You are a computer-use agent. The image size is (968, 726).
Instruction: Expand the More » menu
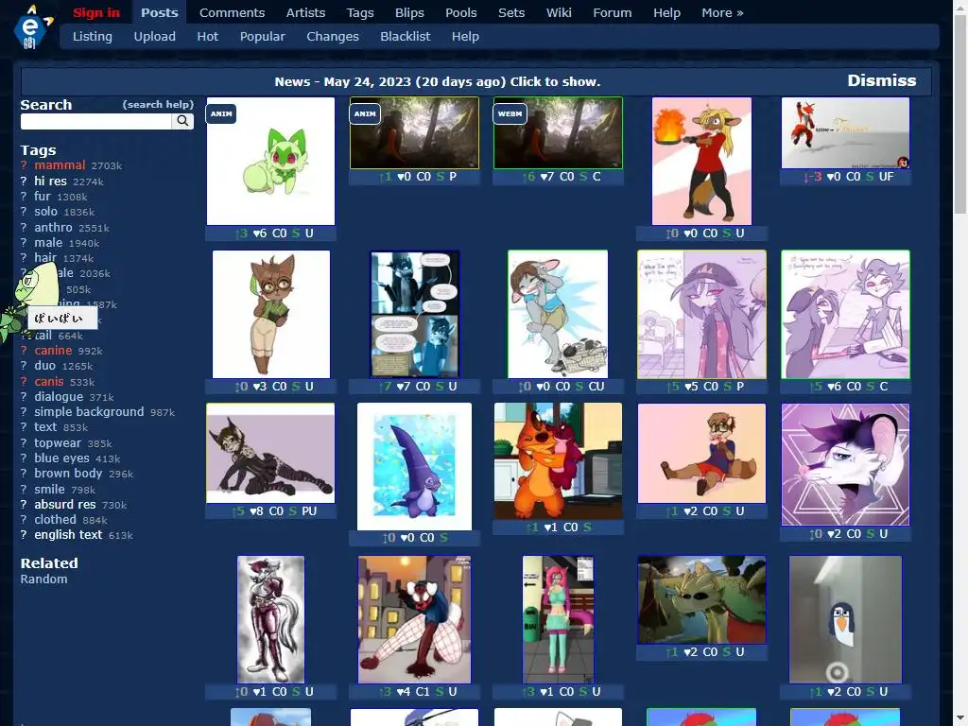click(x=722, y=12)
